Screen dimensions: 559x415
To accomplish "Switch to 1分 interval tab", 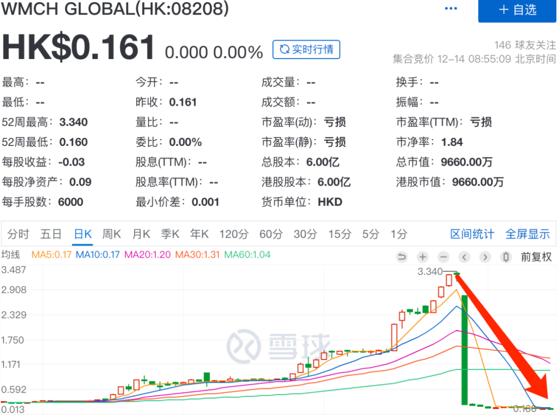I will point(399,234).
